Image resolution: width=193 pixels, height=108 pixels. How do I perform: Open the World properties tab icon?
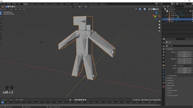pyautogui.click(x=163, y=58)
